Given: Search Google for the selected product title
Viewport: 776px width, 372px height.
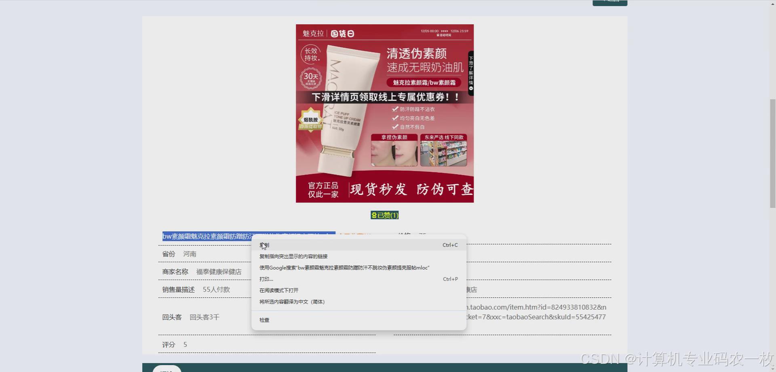Looking at the screenshot, I should pyautogui.click(x=344, y=268).
